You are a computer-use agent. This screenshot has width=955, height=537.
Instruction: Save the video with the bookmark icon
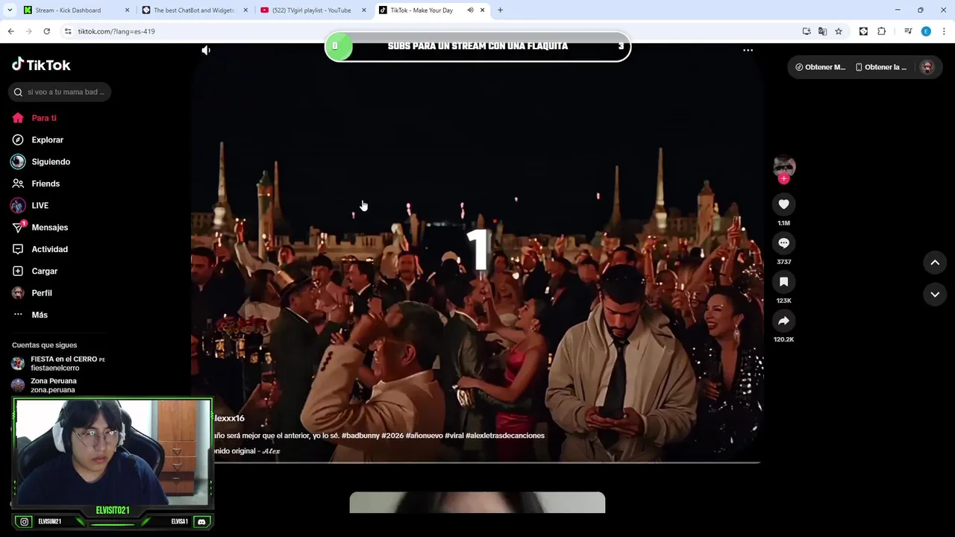point(783,282)
